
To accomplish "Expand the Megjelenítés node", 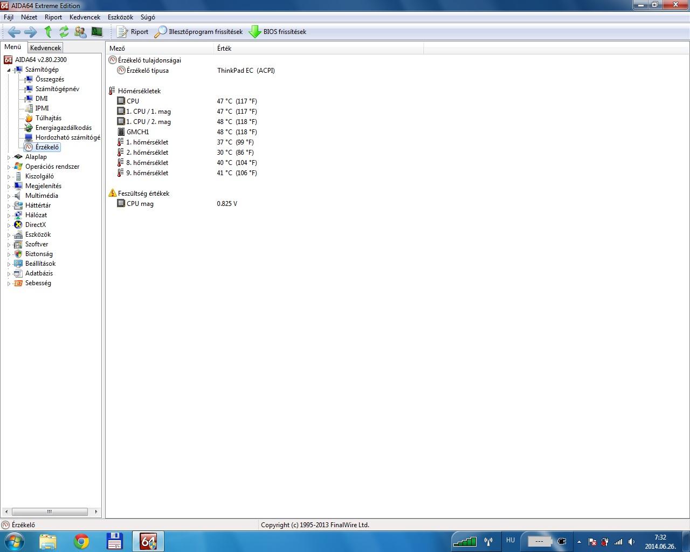I will [x=9, y=187].
